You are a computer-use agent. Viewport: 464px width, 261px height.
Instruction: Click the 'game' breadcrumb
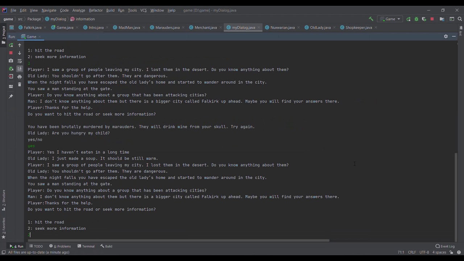pyautogui.click(x=8, y=19)
